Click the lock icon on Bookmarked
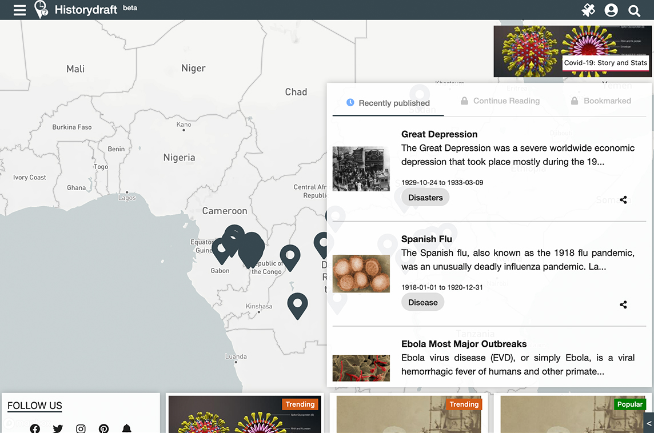 (x=575, y=101)
